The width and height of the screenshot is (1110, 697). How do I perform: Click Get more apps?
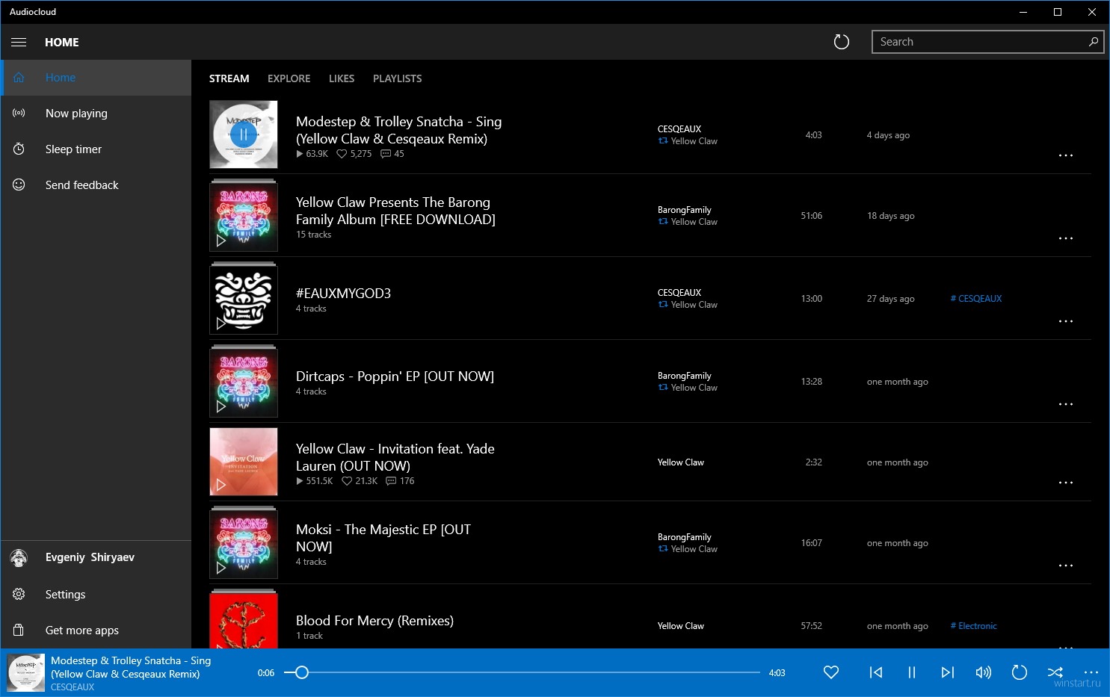96,631
